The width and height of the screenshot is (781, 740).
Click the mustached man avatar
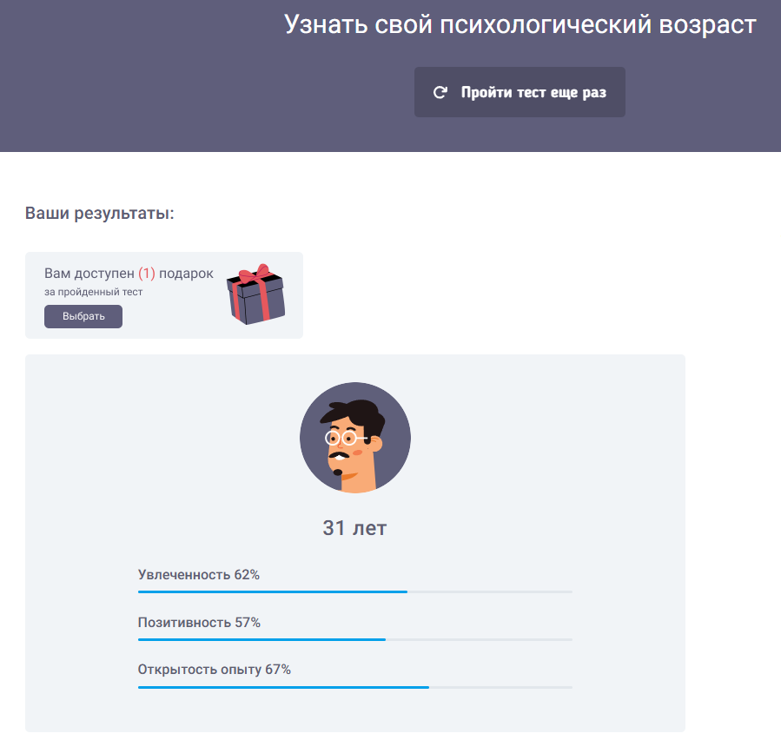point(355,438)
